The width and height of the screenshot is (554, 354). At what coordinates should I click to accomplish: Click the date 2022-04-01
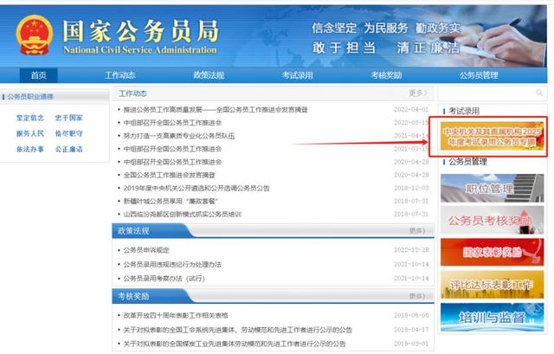(x=411, y=110)
